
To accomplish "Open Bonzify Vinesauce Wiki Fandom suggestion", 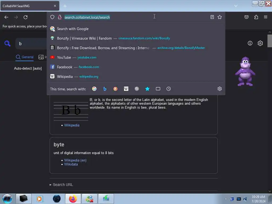I will 136,38.
